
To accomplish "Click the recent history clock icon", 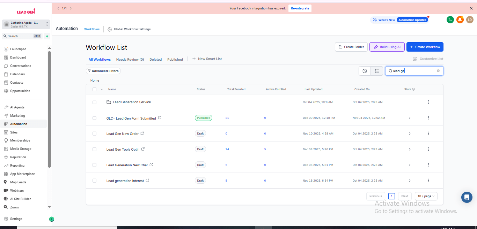I will click(x=365, y=71).
